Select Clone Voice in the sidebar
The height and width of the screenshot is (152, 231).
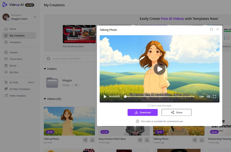click(x=16, y=59)
